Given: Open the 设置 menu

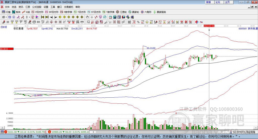Looking at the screenshot, I should pos(46,7).
